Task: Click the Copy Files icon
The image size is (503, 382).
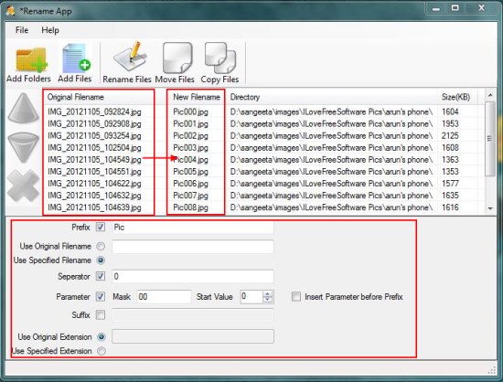Action: click(220, 58)
